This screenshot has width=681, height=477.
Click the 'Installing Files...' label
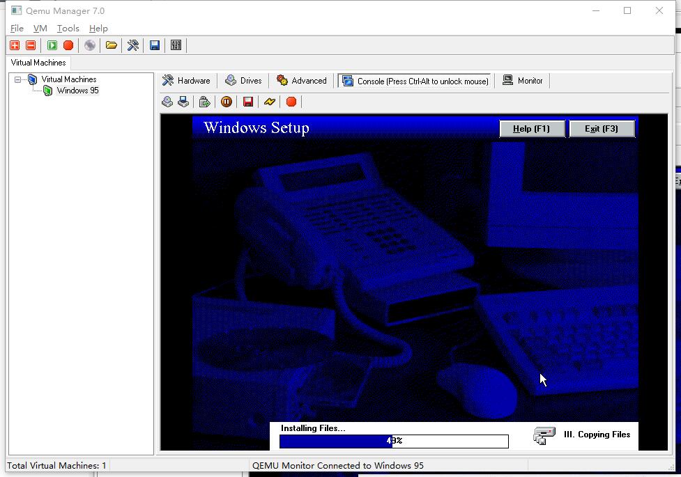(313, 428)
